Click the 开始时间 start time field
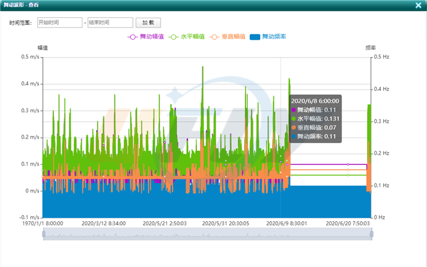This screenshot has width=427, height=267. [59, 23]
